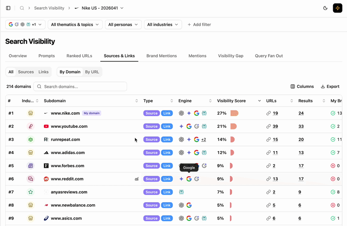The width and height of the screenshot is (347, 226).
Task: Click the ChatGPT engine icon in www.newbalance.com row
Action: [181, 205]
